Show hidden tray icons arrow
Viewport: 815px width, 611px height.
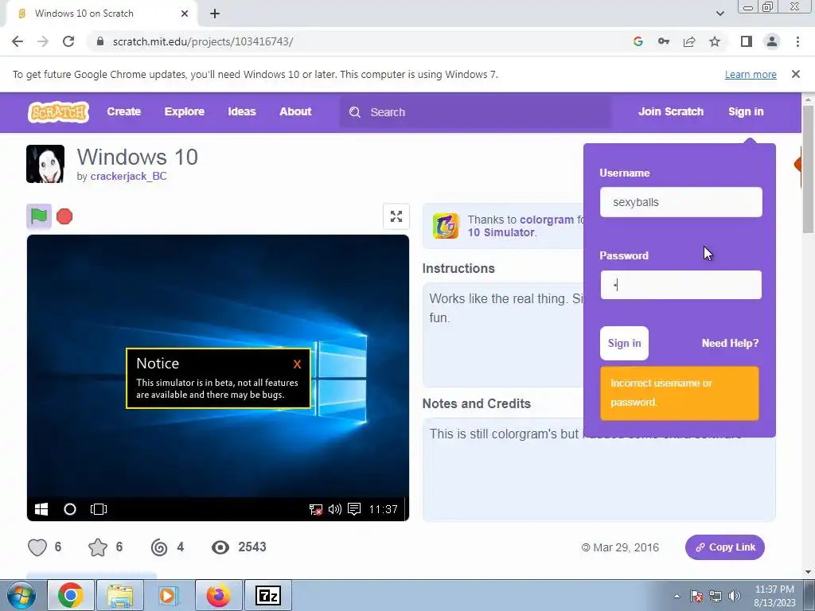pyautogui.click(x=677, y=596)
